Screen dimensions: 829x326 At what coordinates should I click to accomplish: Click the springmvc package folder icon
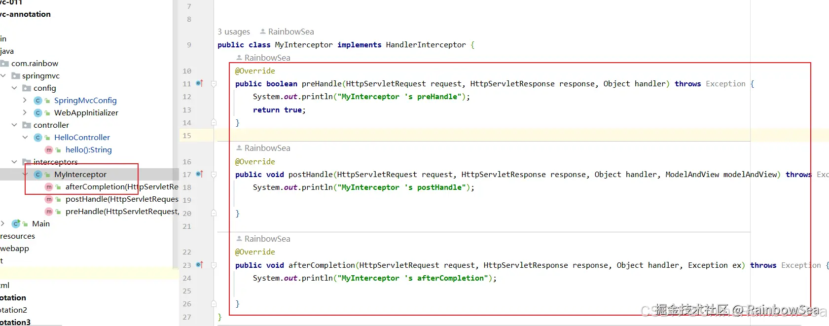click(16, 76)
